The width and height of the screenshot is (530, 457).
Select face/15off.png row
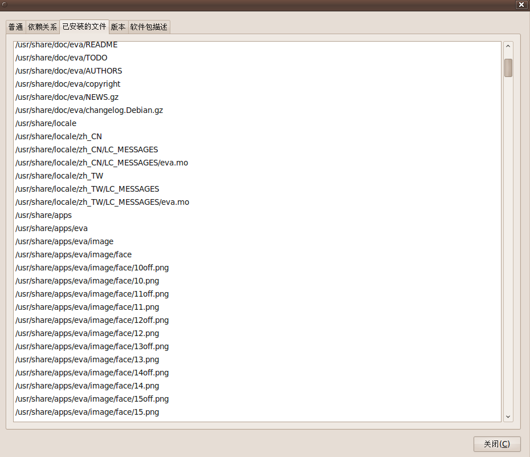tap(257, 399)
